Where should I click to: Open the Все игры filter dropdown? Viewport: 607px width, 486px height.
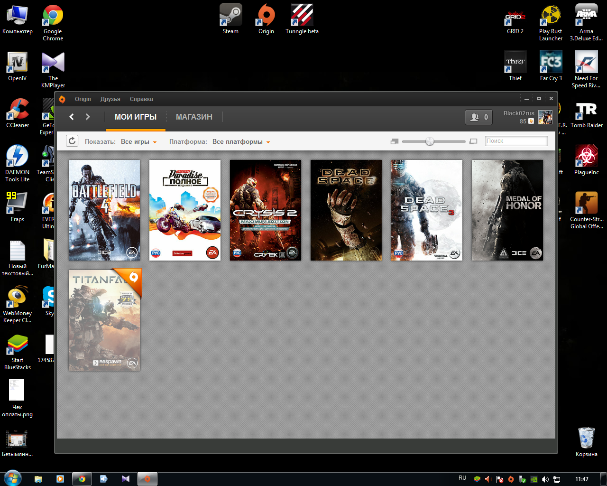pyautogui.click(x=139, y=141)
